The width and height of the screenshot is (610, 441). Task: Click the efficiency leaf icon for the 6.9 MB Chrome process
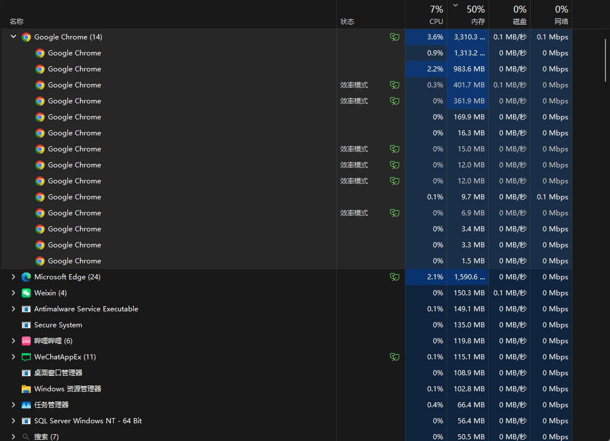pos(395,213)
